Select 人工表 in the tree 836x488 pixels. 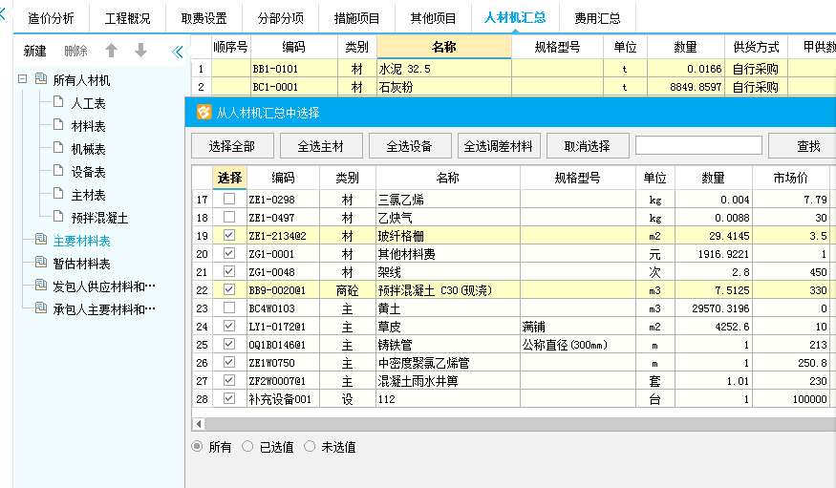[89, 103]
